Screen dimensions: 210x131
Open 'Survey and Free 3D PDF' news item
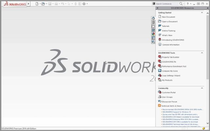[180, 115]
